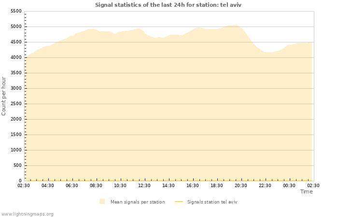Select the 20:30 time axis tick label
Screen dimensions: 338x217
(241, 186)
